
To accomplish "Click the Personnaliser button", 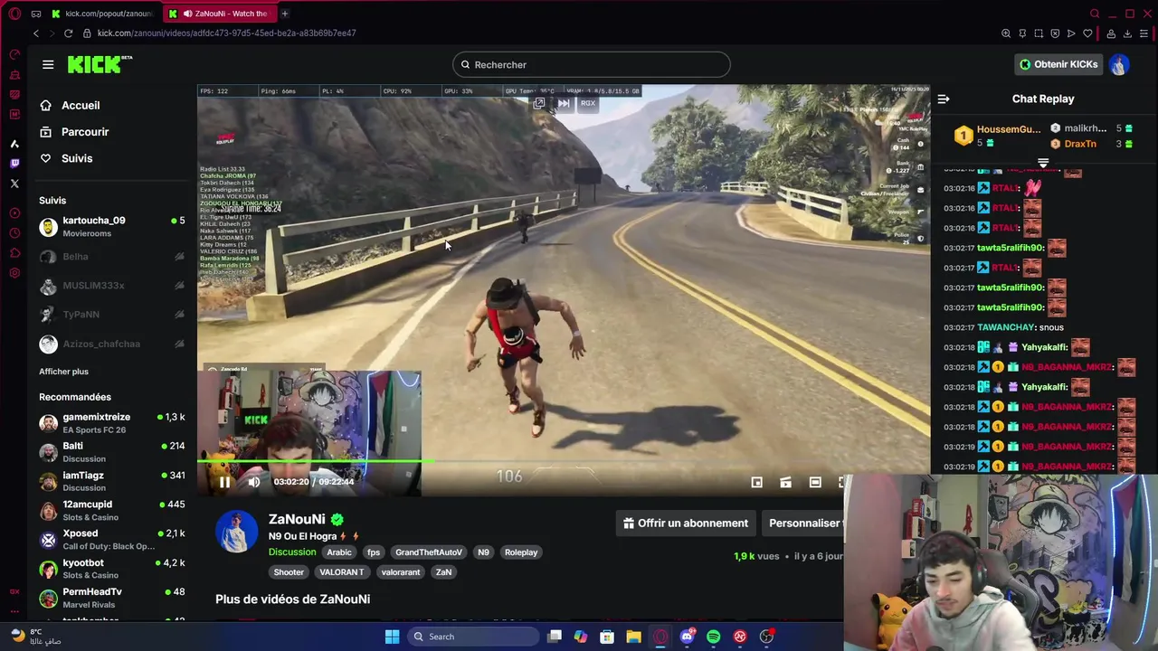I will (x=803, y=524).
